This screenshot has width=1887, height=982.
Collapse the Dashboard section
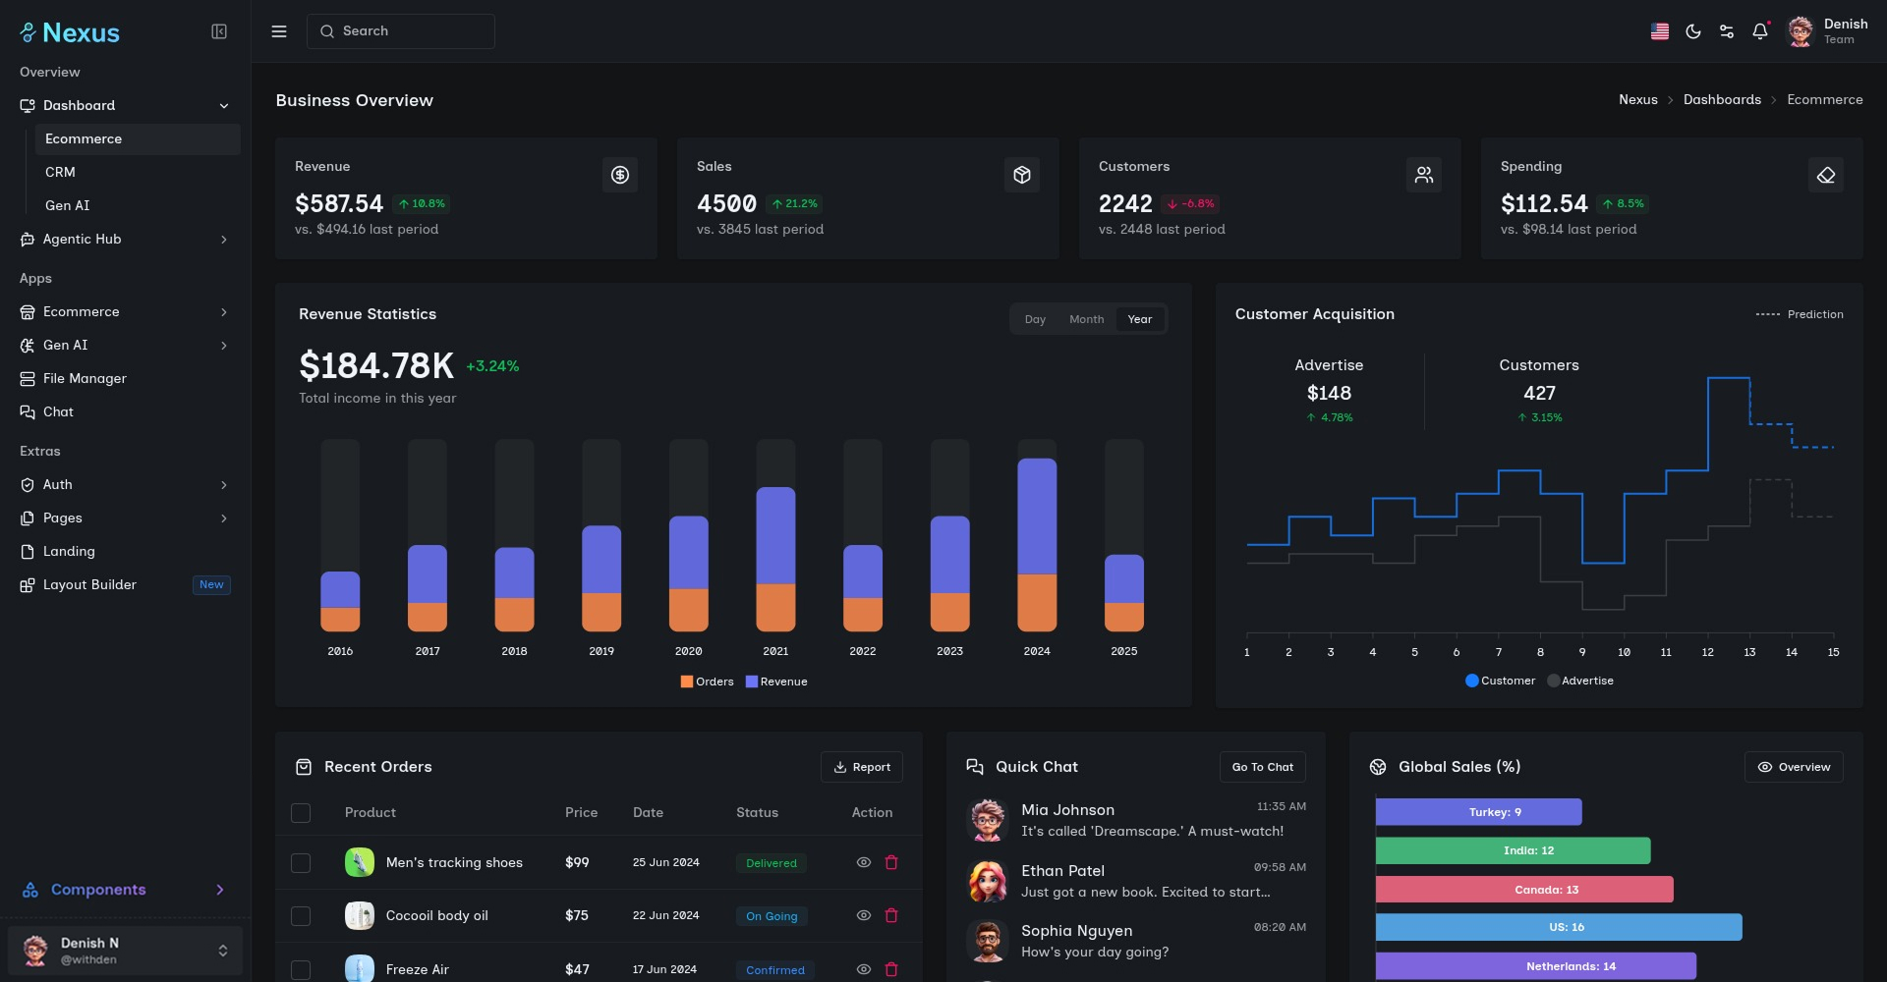224,105
